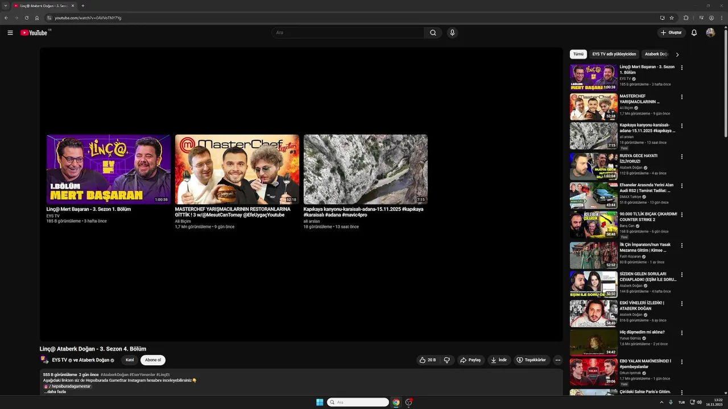
Task: Click the browser address bar URL
Action: (x=88, y=18)
